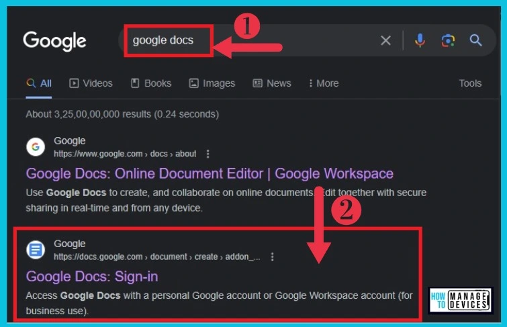Switch to the Books tab
The width and height of the screenshot is (507, 327).
point(151,83)
